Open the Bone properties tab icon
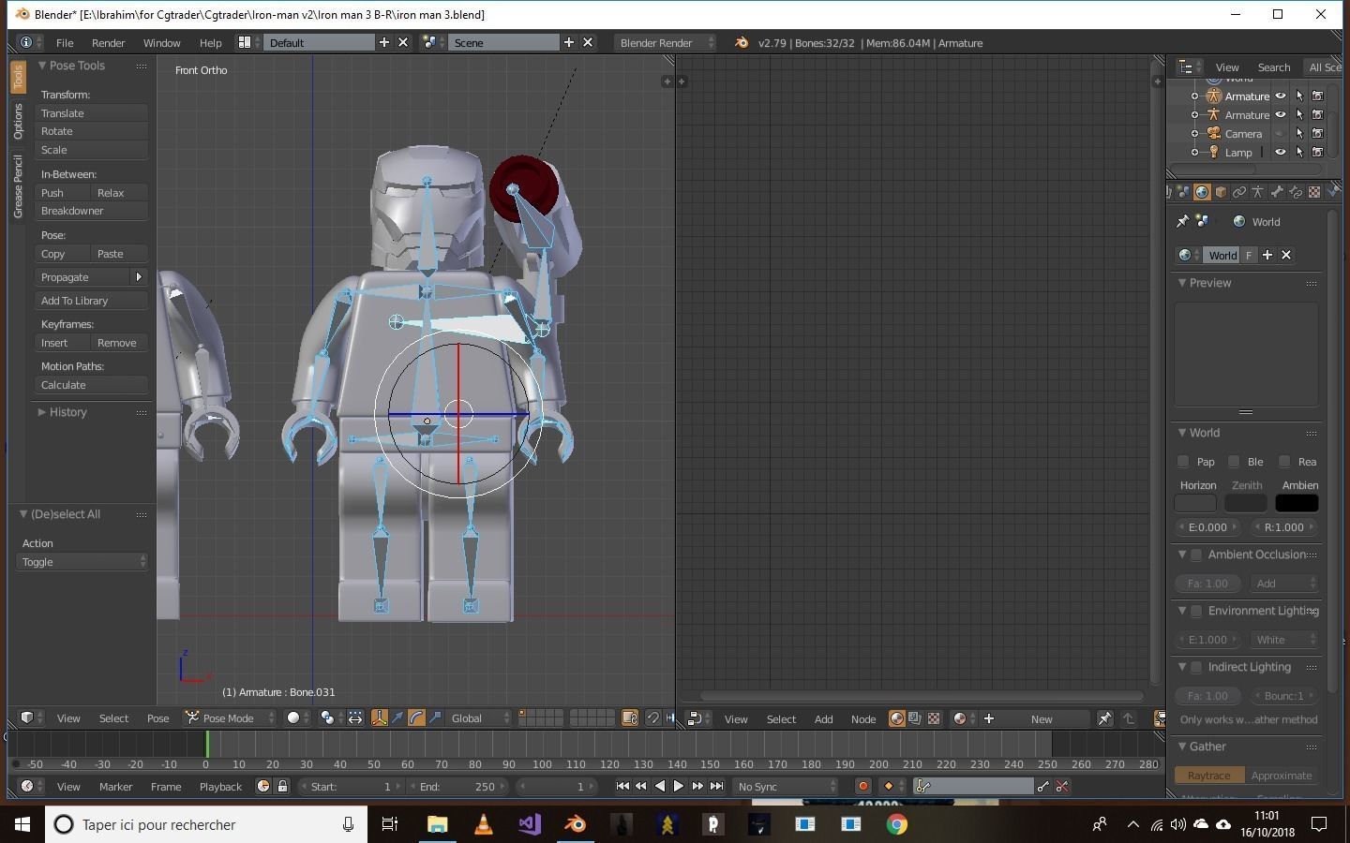 coord(1277,192)
